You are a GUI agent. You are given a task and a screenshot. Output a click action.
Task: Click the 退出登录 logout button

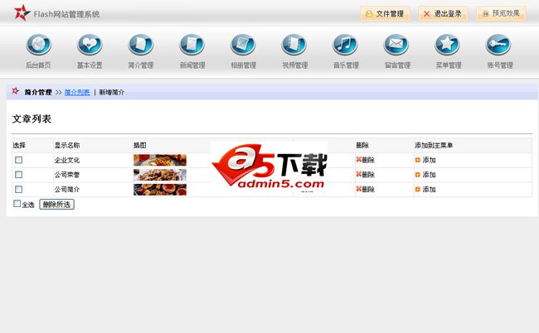(443, 14)
